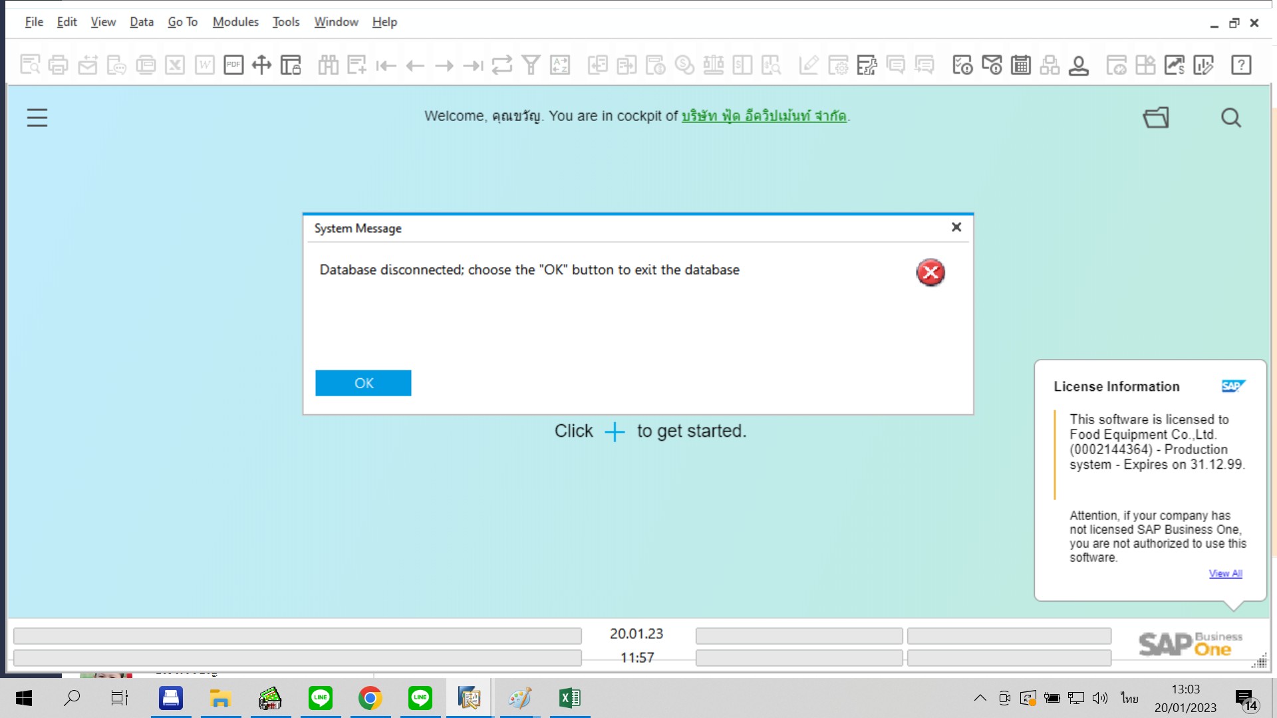1277x718 pixels.
Task: Open the Go To menu
Action: click(x=182, y=22)
